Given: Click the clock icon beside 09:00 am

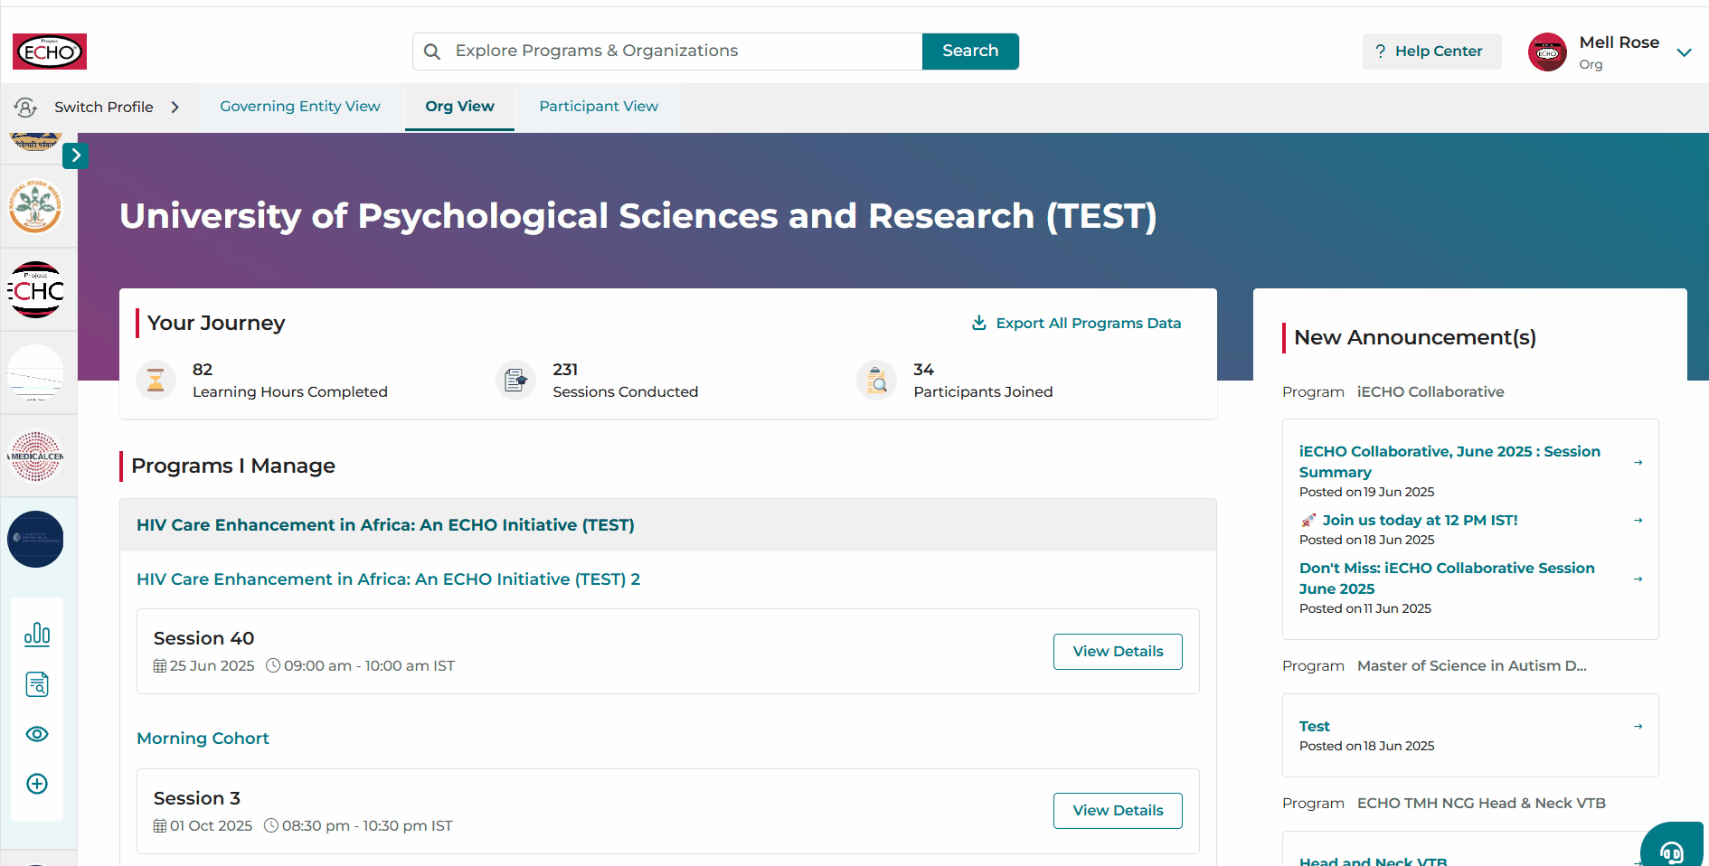Looking at the screenshot, I should pos(273,666).
